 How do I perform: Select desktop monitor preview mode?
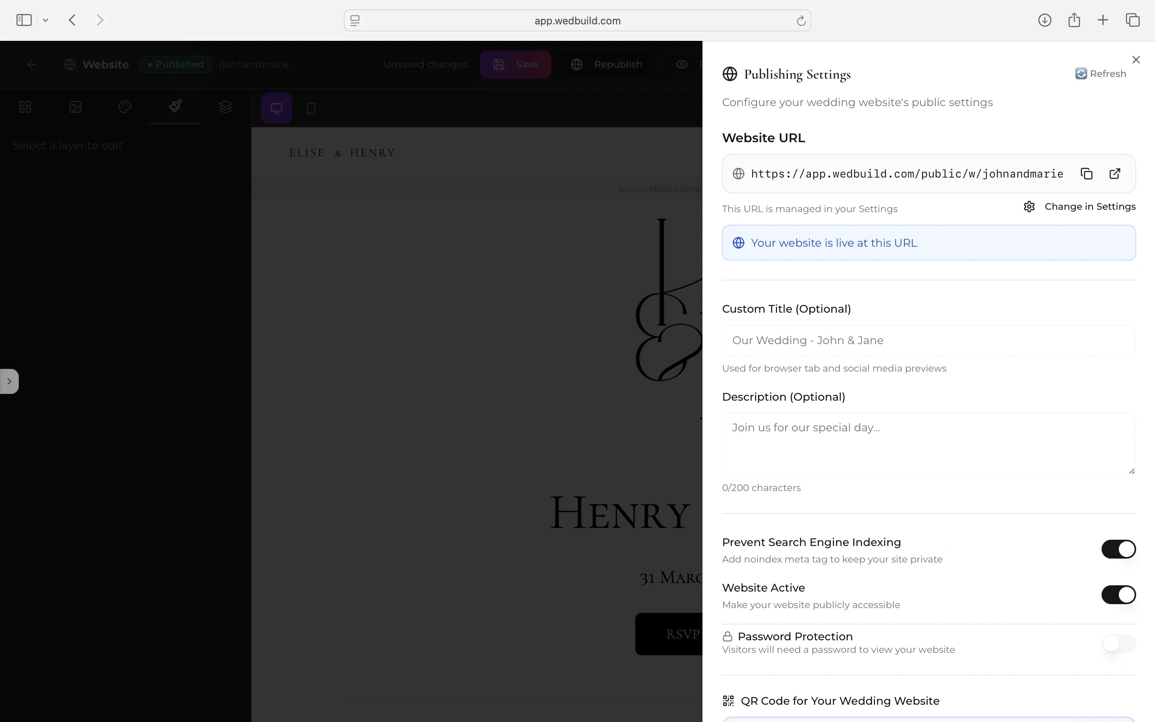[x=277, y=108]
